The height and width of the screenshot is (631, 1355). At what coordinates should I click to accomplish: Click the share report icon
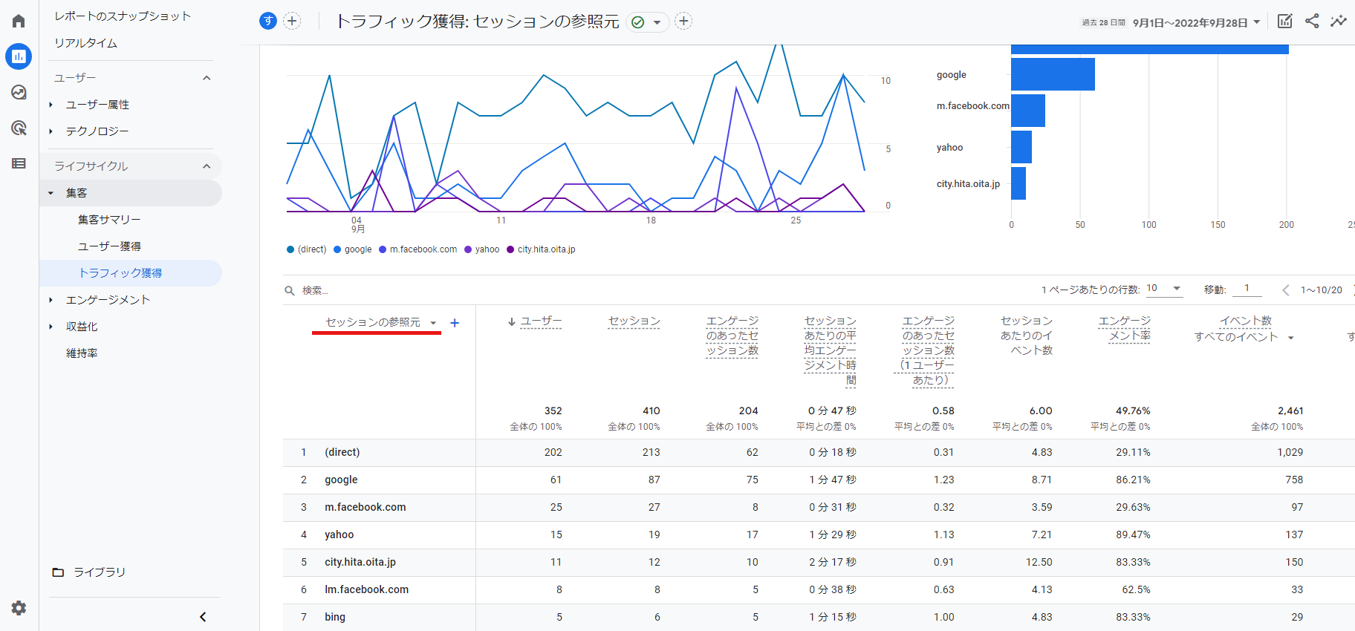[x=1312, y=22]
